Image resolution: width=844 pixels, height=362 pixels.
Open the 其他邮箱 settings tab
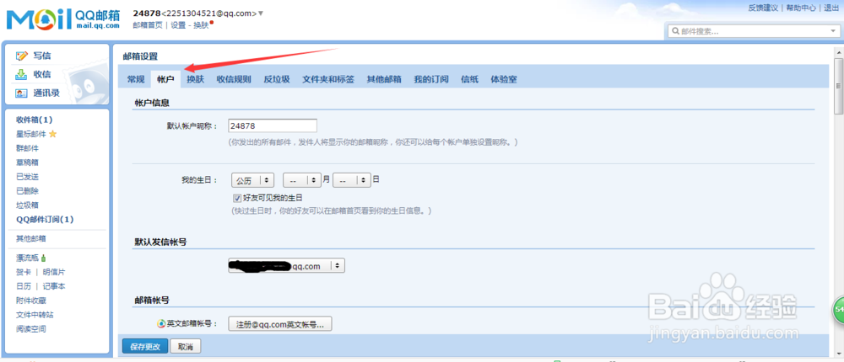tap(384, 79)
